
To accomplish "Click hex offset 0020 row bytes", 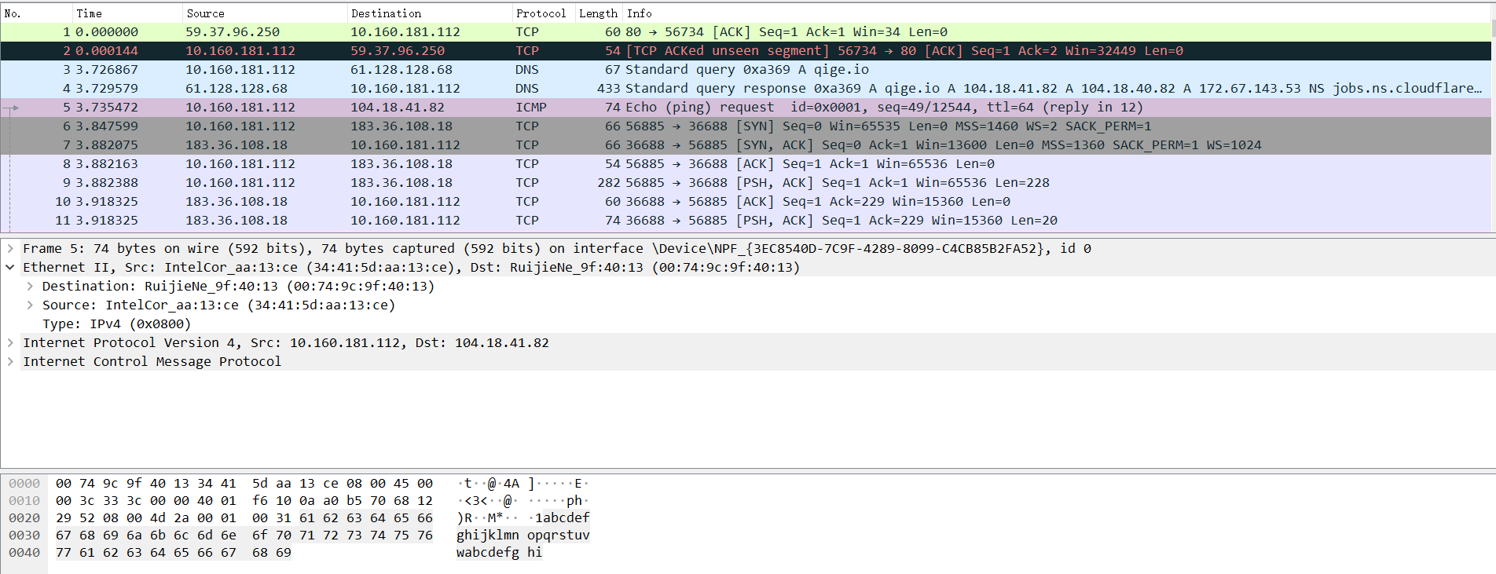I will coord(244,518).
